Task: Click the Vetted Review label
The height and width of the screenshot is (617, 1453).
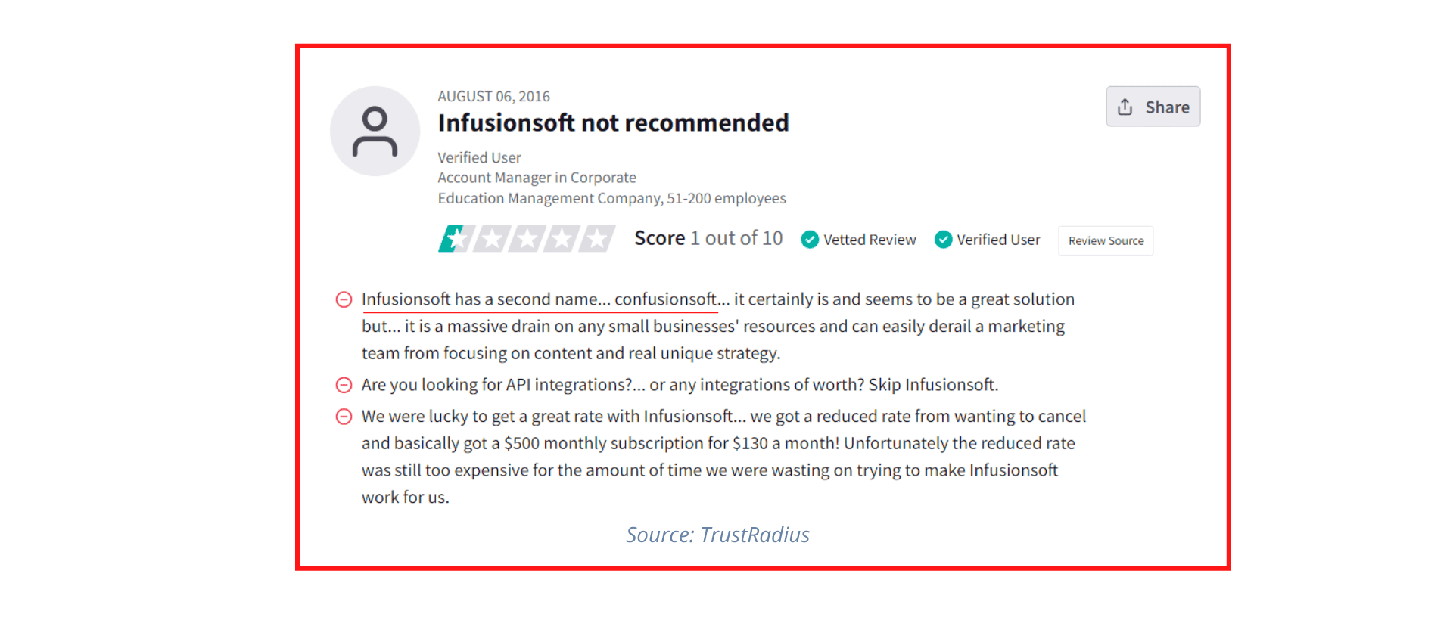Action: (870, 240)
